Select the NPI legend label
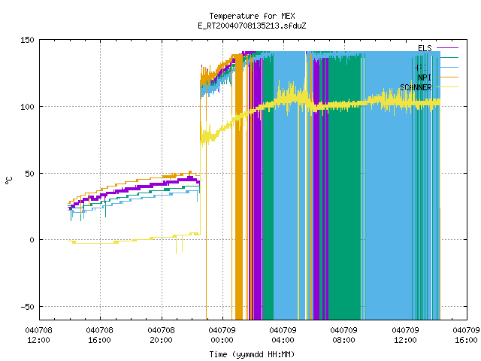The width and height of the screenshot is (481, 361). tap(425, 77)
